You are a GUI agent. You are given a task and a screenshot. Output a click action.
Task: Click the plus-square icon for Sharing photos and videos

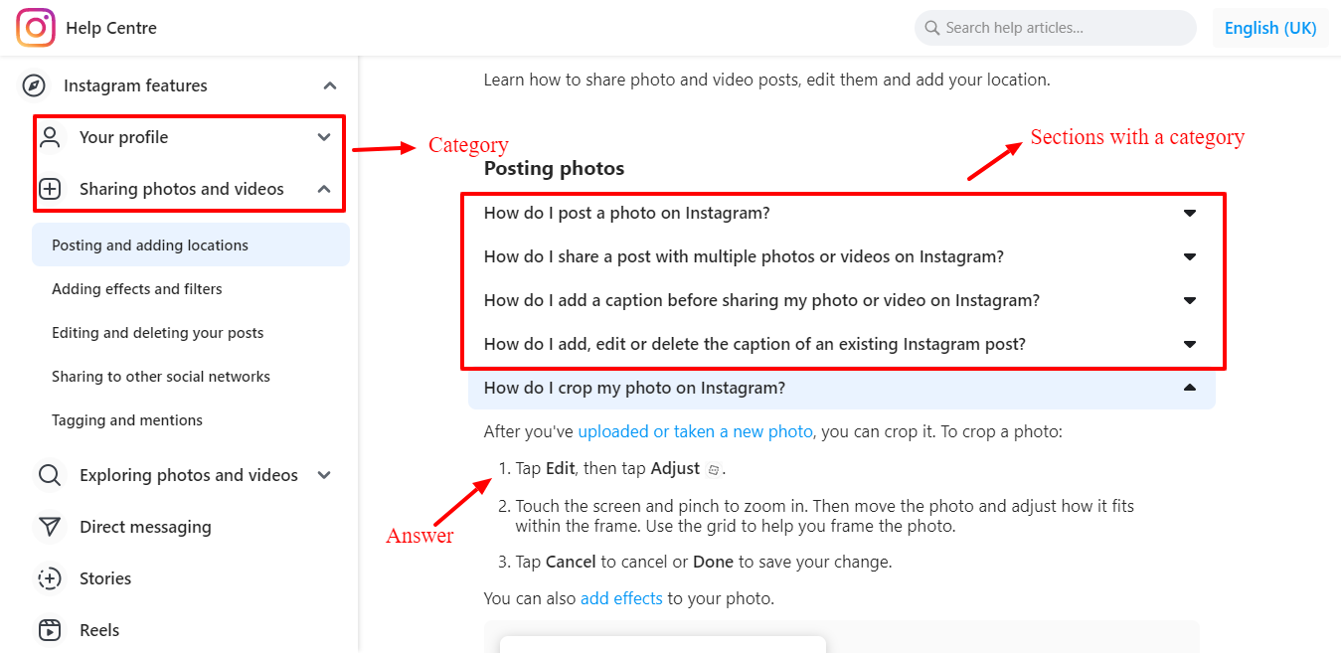(x=51, y=188)
